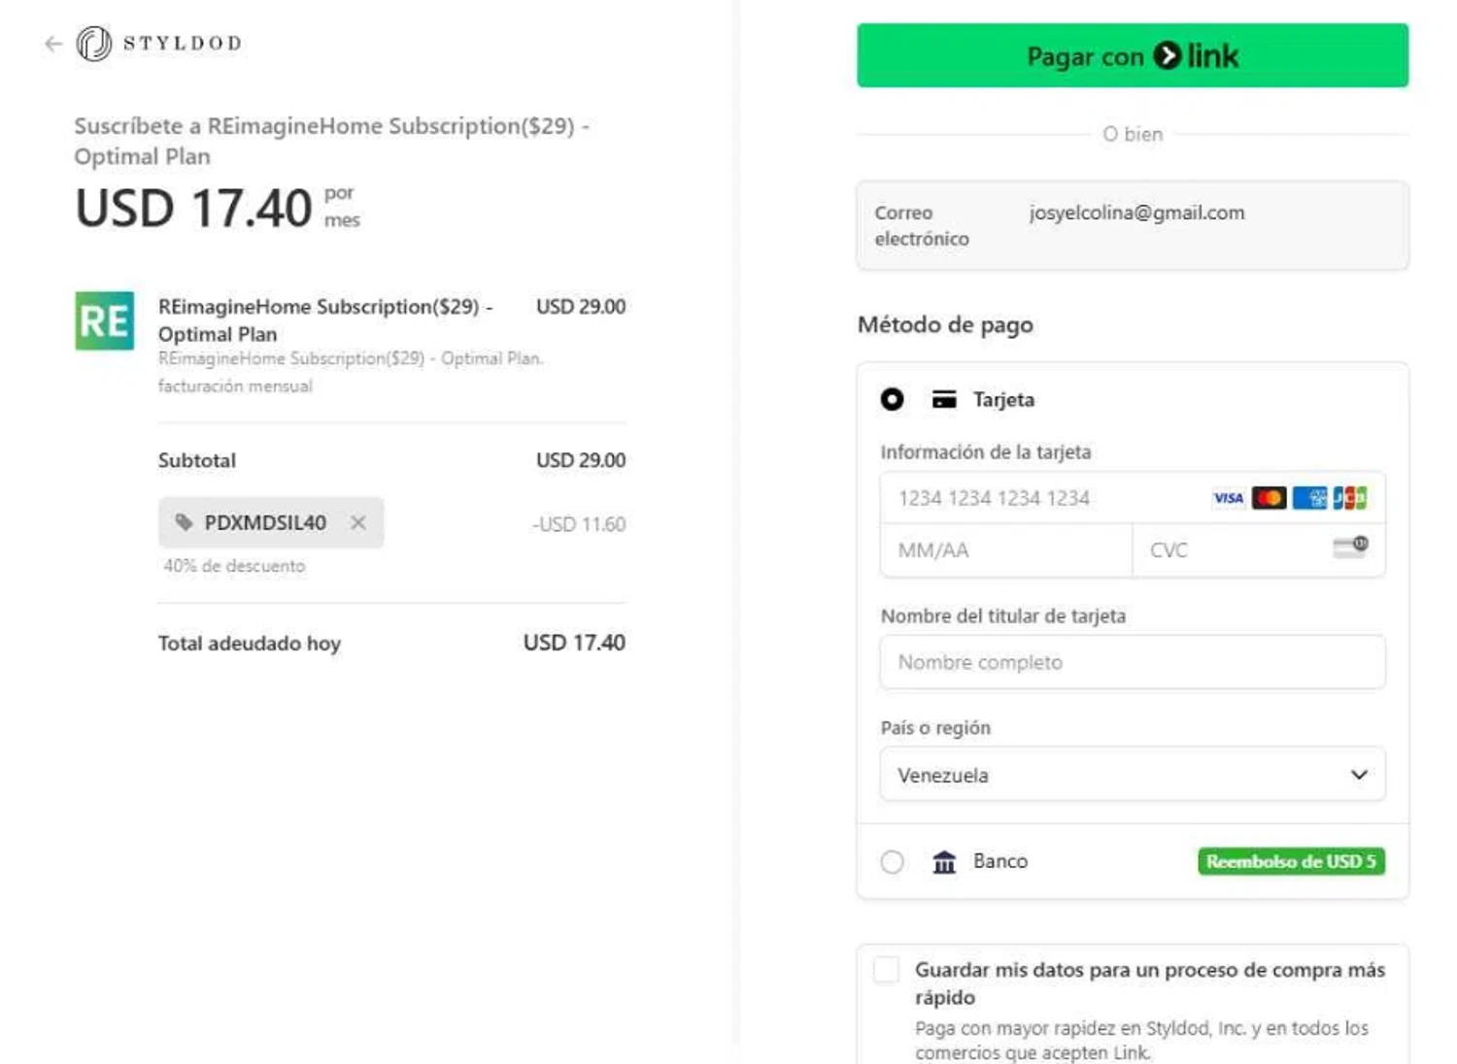Focus the MM/AA expiry date field
This screenshot has width=1457, height=1064.
pyautogui.click(x=1006, y=550)
